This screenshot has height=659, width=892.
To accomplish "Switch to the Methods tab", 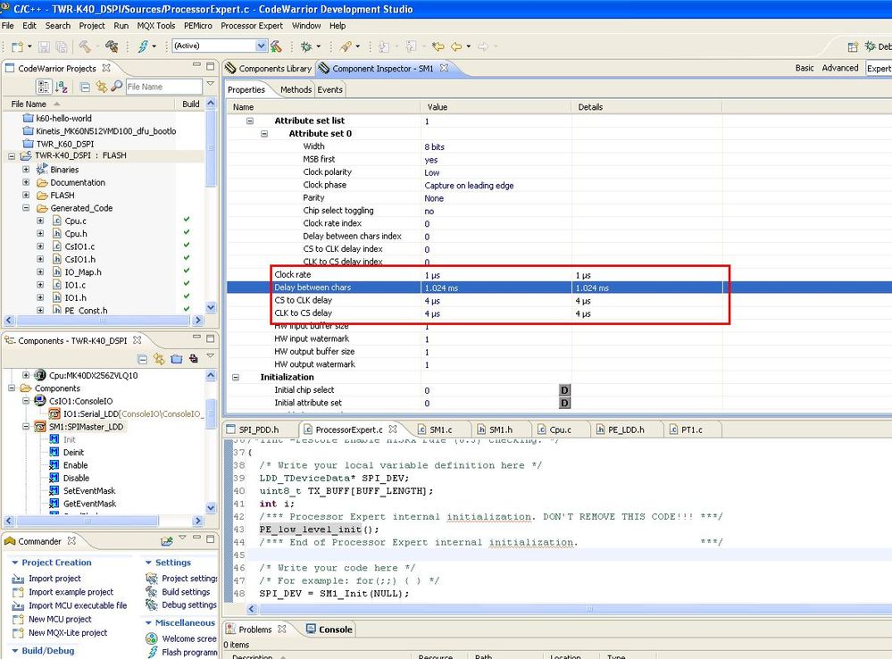I will pos(296,90).
